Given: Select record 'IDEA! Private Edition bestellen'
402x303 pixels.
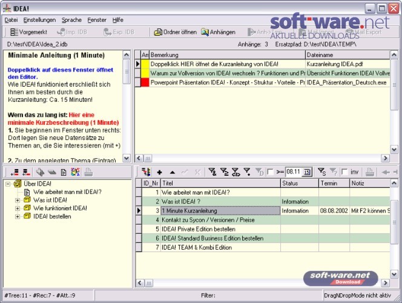Looking at the screenshot, I should point(266,229).
